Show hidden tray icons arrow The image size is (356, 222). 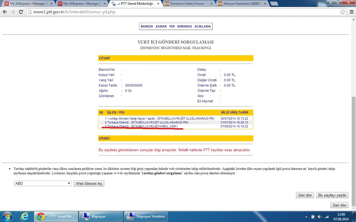pos(306,217)
